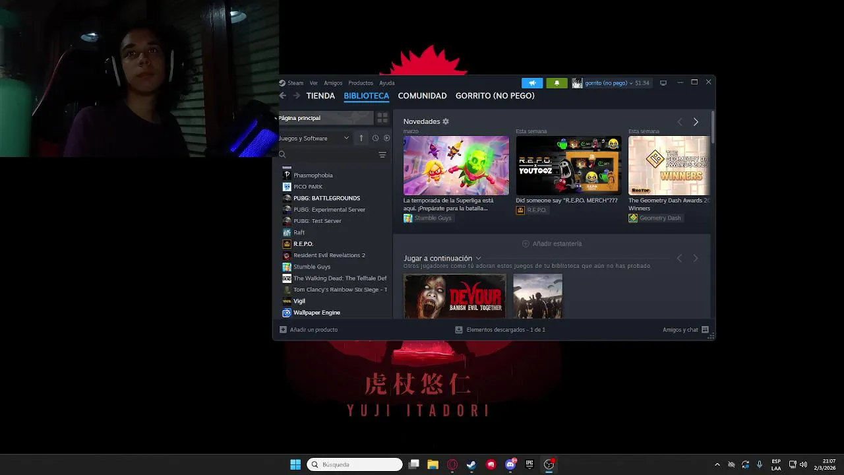
Task: Open File Explorer from the taskbar
Action: (x=433, y=464)
